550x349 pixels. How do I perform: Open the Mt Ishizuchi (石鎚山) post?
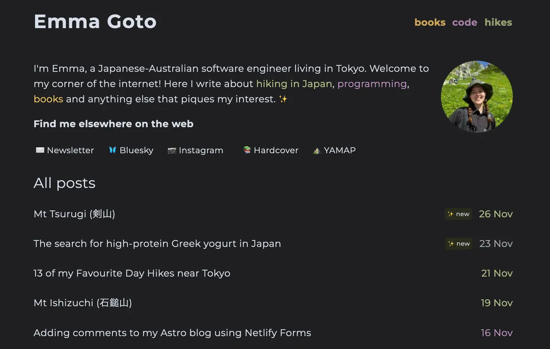tap(82, 303)
